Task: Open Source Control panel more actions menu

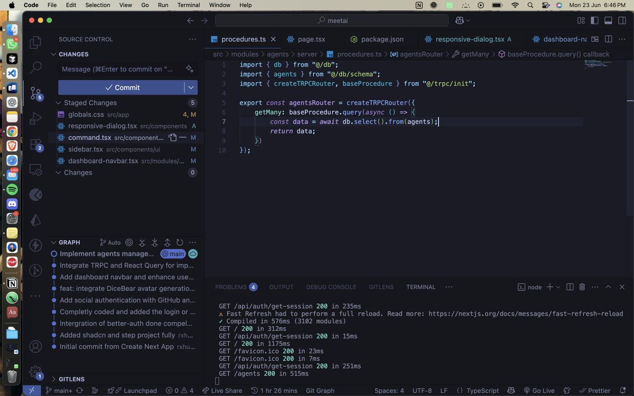Action: (x=192, y=39)
